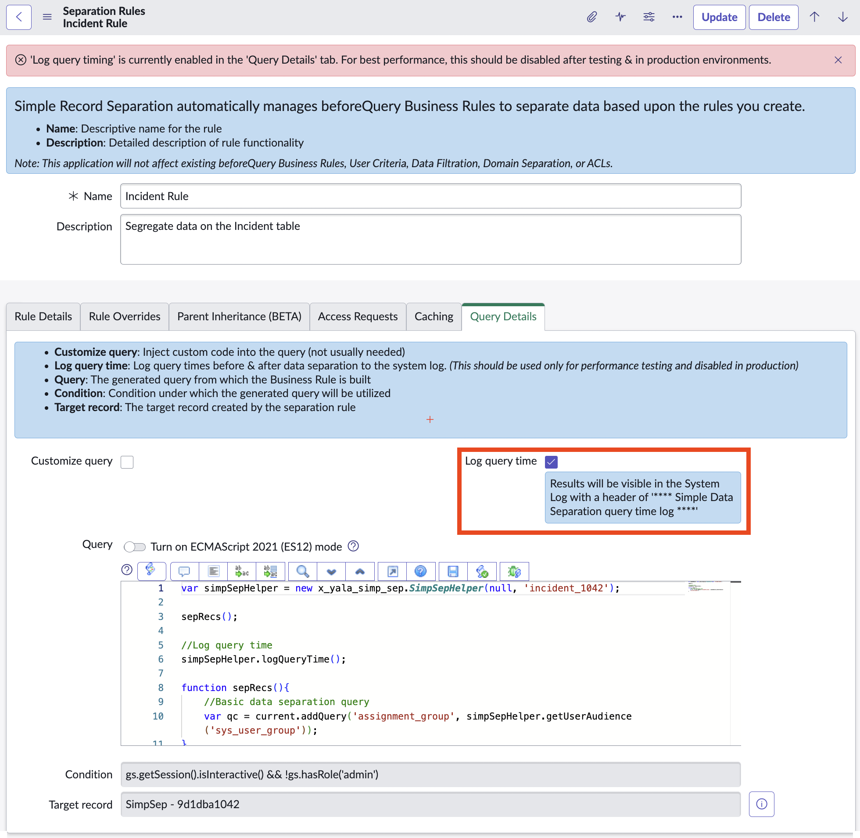Check the Customize query checkbox
This screenshot has height=838, width=860.
click(127, 462)
